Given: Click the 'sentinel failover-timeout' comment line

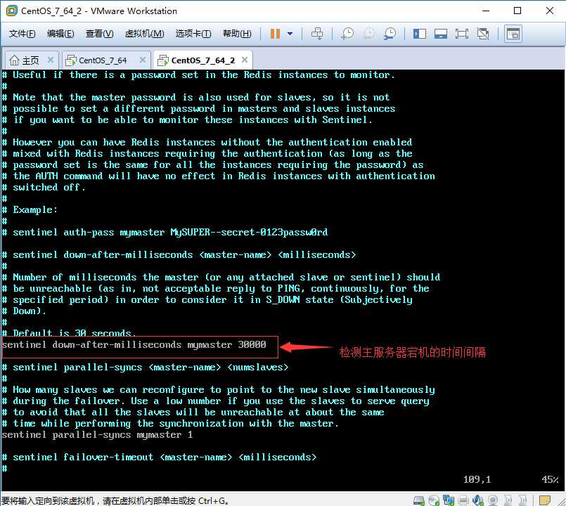Looking at the screenshot, I should click(159, 457).
